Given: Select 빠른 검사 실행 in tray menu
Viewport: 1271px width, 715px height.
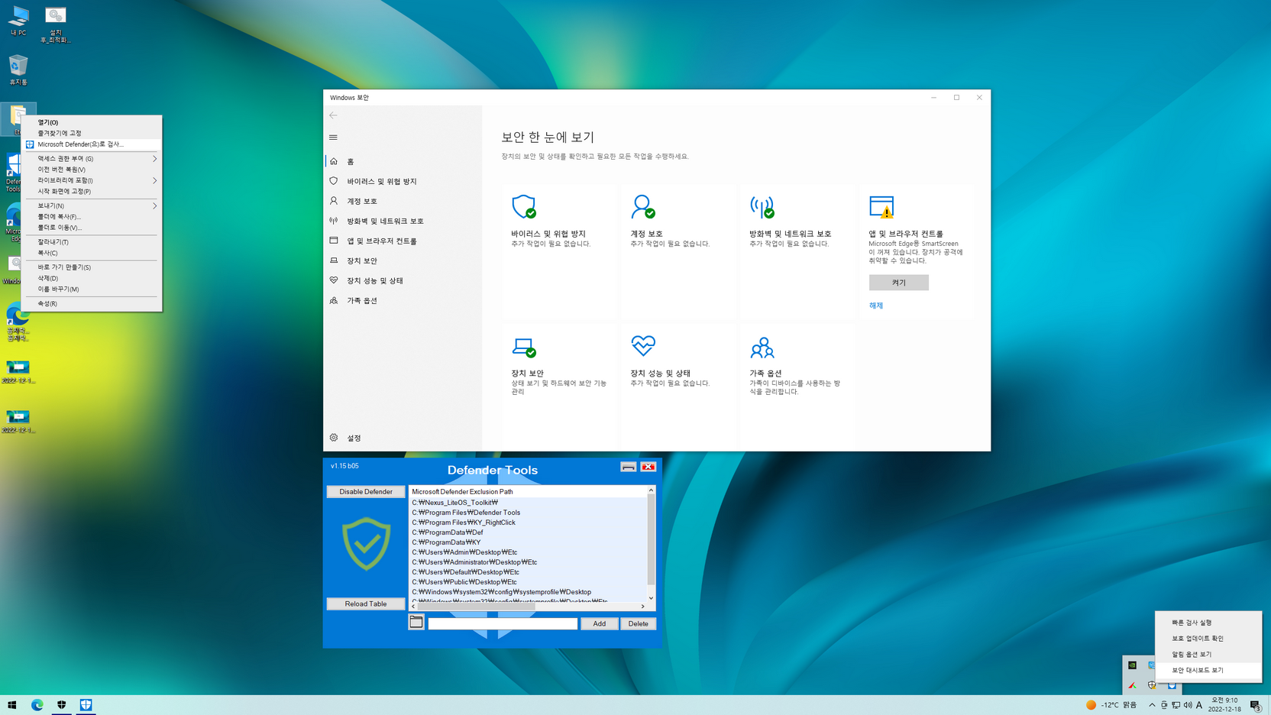Looking at the screenshot, I should point(1208,623).
